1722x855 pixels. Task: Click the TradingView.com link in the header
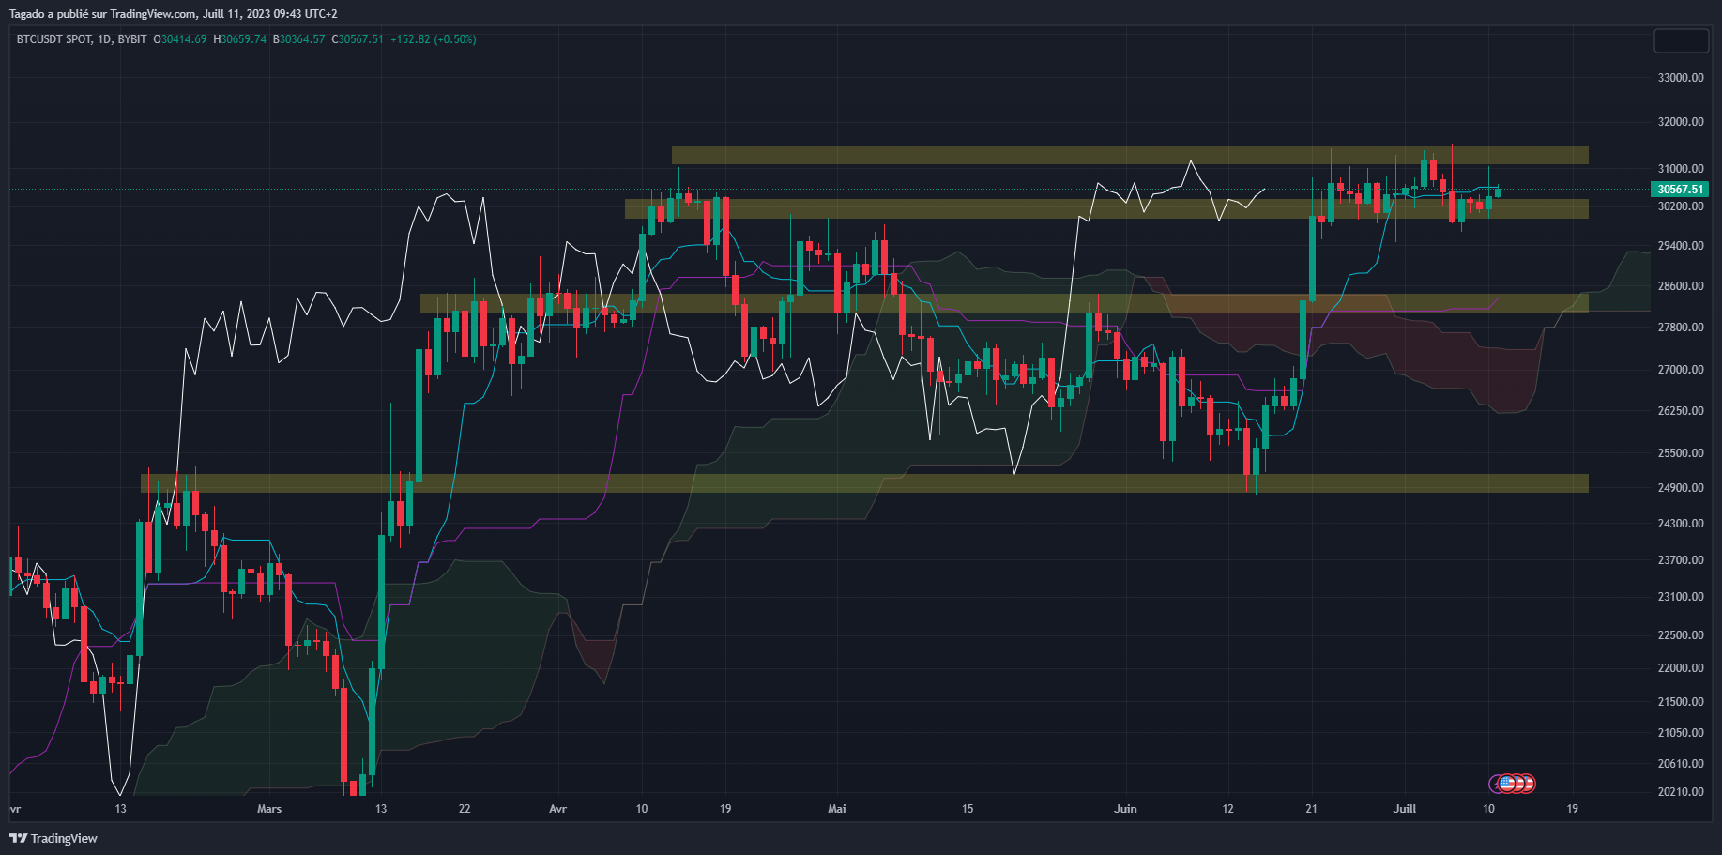click(x=150, y=13)
